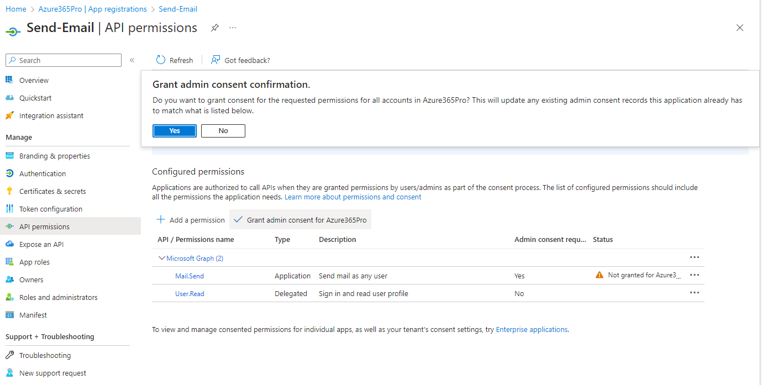Click the Manifest icon

(x=9, y=315)
